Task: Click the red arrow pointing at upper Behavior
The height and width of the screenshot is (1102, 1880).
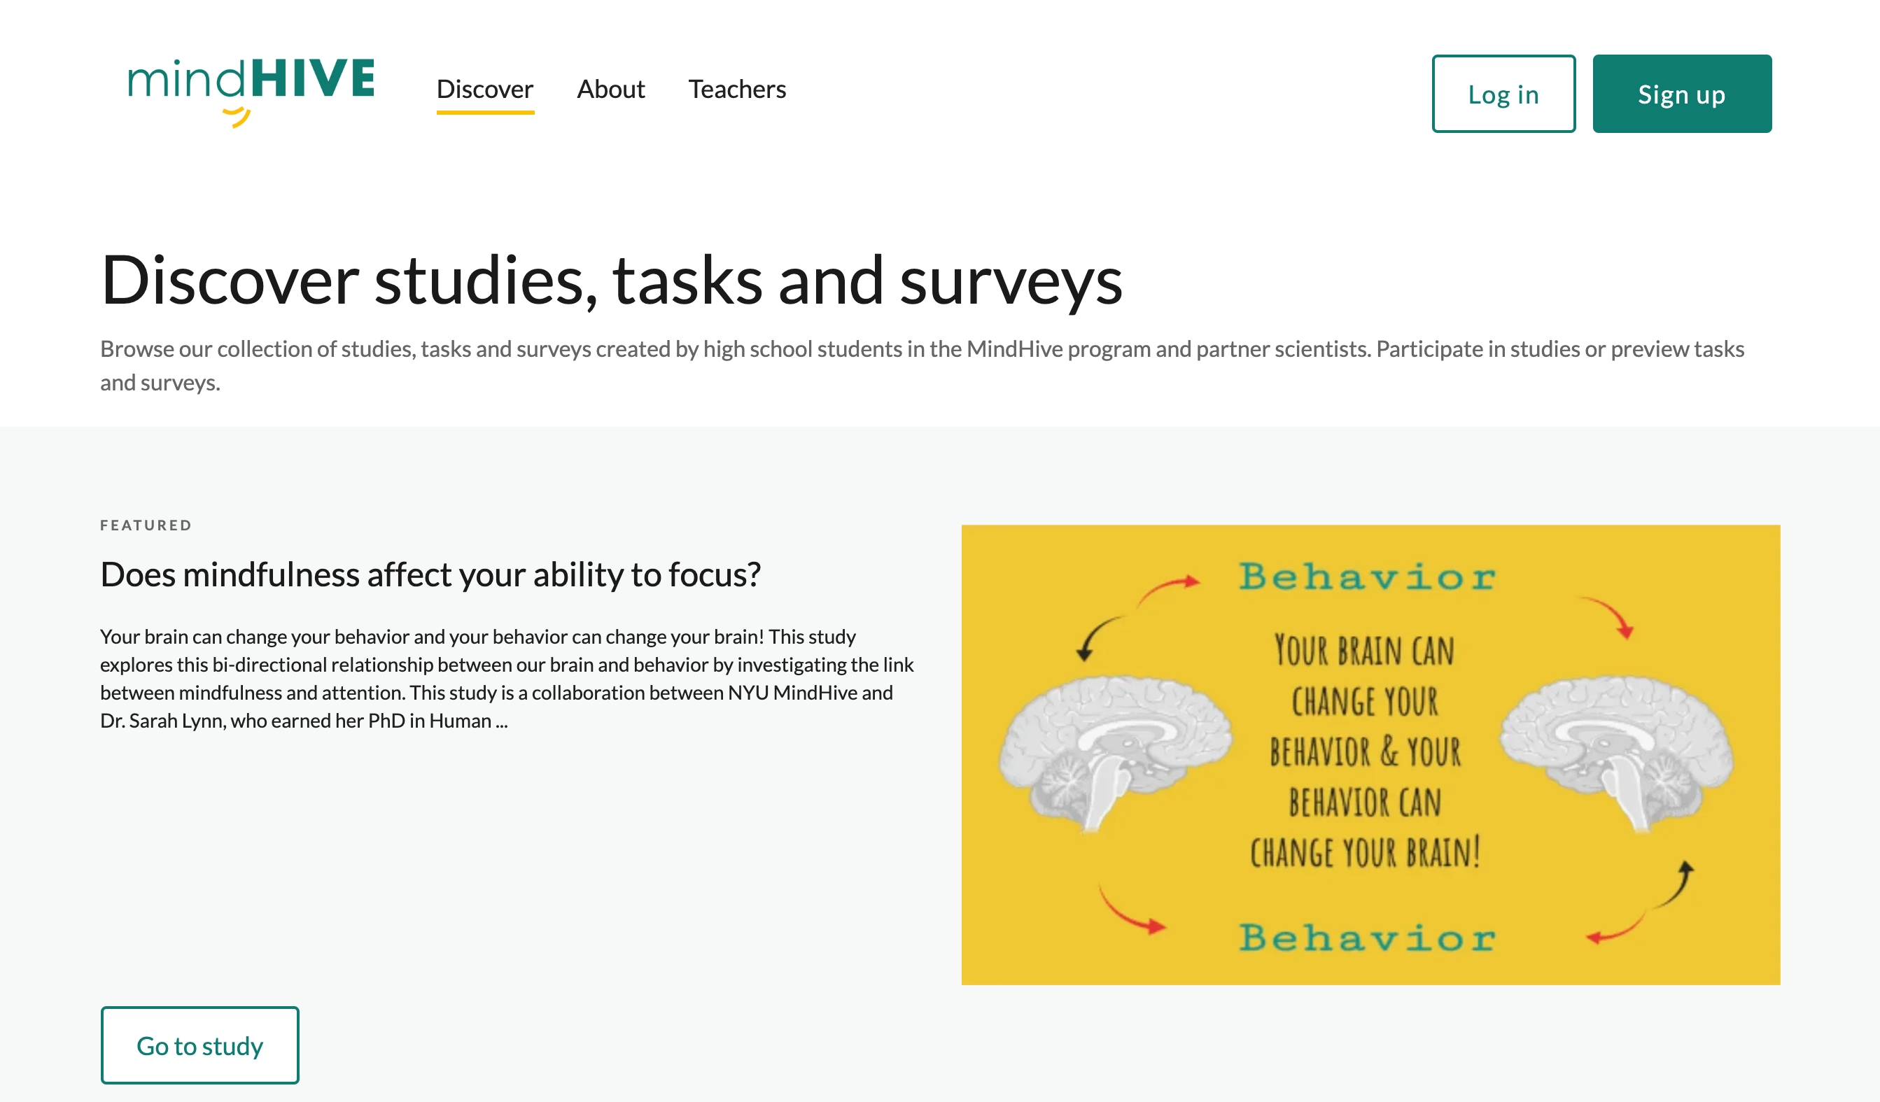Action: 1167,591
